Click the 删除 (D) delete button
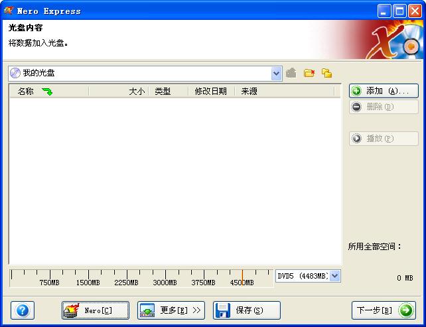The image size is (426, 327). pos(384,107)
